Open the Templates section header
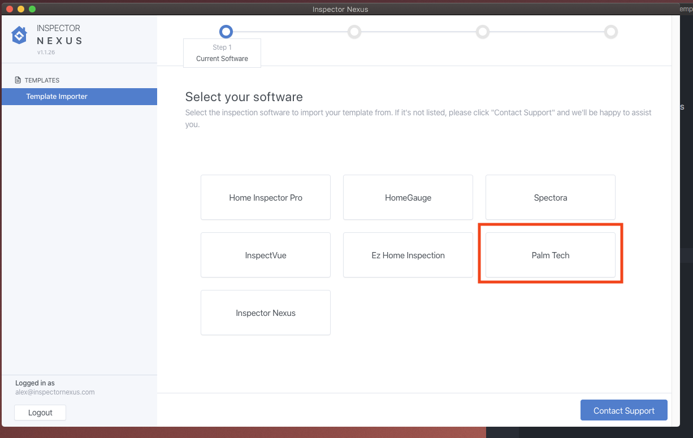Viewport: 693px width, 438px height. (42, 80)
